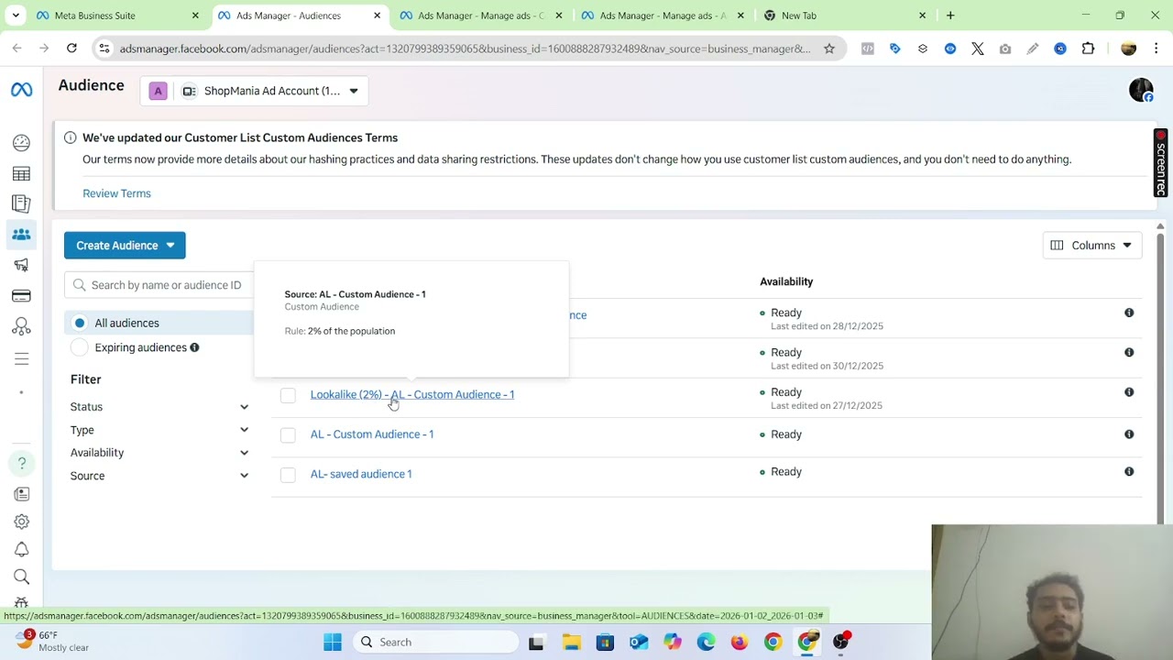Screen dimensions: 1173x660
Task: Open Lookalike (2%) - AL - Custom Audience - 1
Action: 412,394
